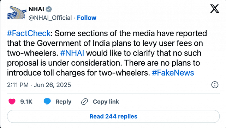Follow the NHAI_Official account
Image resolution: width=226 pixels, height=128 pixels.
[87, 18]
